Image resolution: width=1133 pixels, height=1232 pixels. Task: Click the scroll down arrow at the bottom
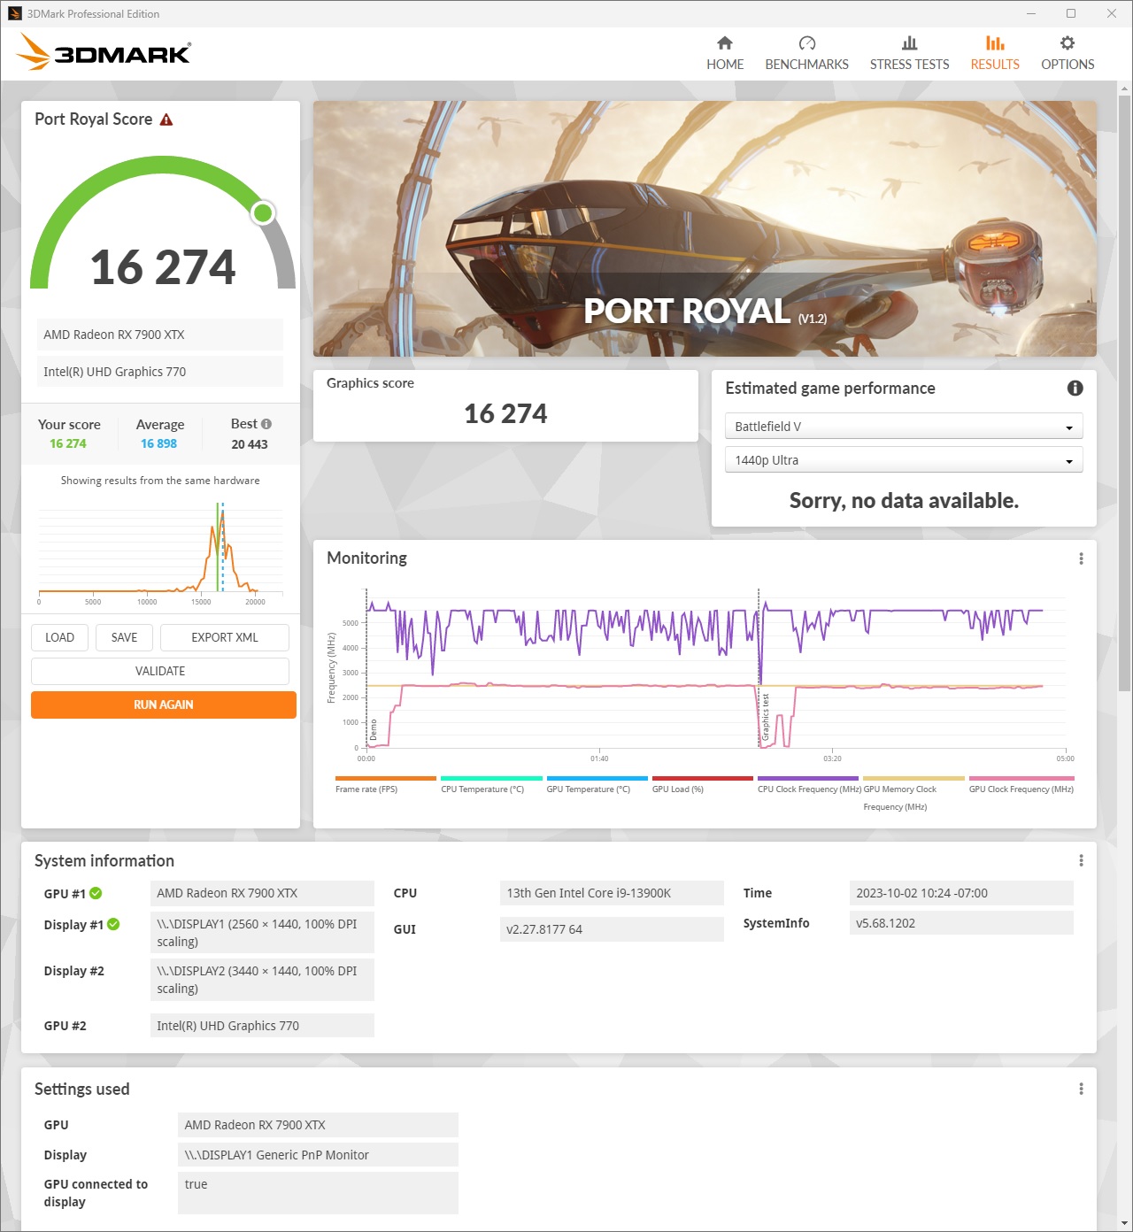tap(1124, 1223)
